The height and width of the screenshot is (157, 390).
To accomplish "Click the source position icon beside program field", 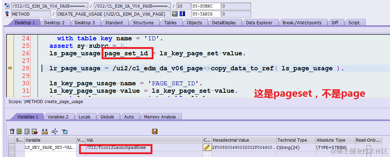I will pos(7,6).
